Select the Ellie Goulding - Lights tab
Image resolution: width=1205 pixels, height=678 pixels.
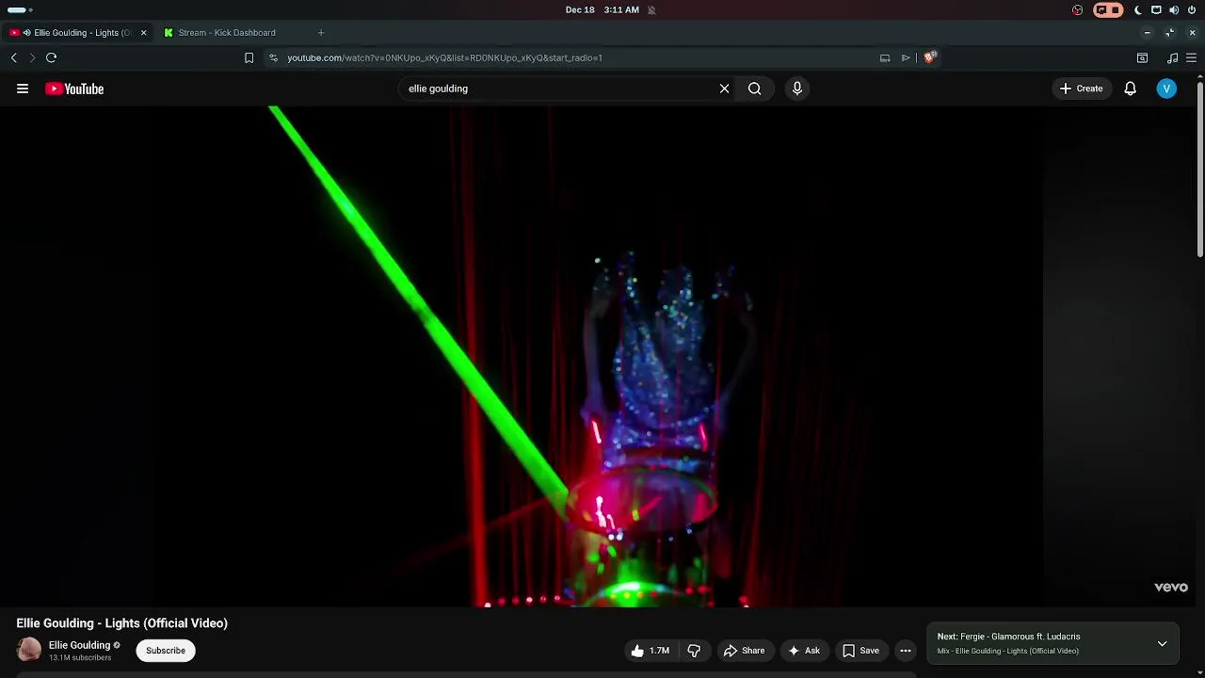pos(77,33)
